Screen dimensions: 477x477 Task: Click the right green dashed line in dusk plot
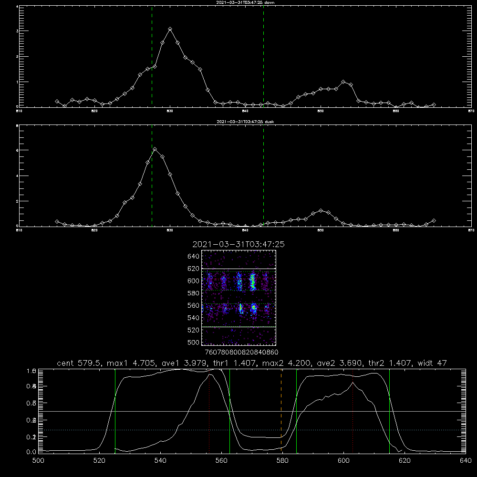(x=263, y=176)
